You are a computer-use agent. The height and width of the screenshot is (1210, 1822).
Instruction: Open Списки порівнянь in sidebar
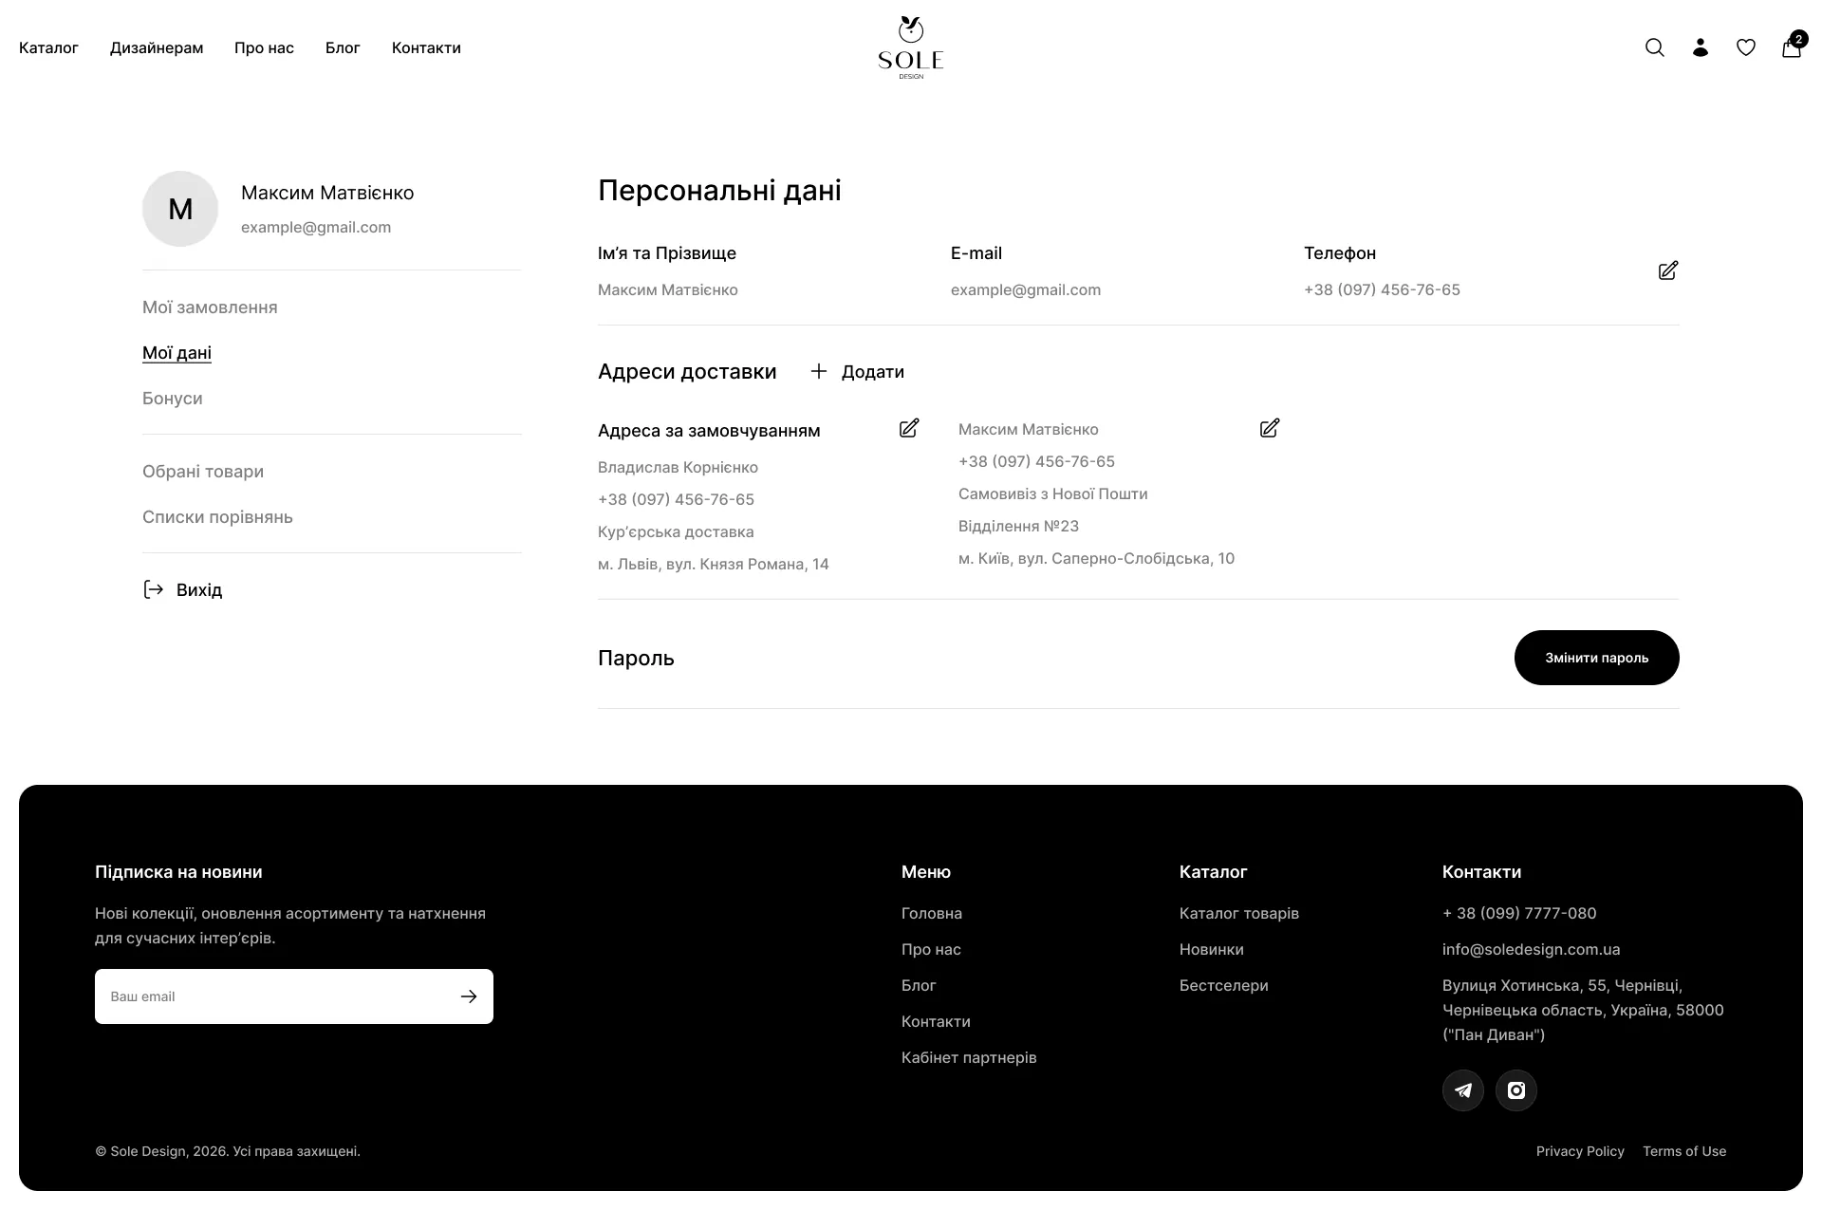click(217, 517)
